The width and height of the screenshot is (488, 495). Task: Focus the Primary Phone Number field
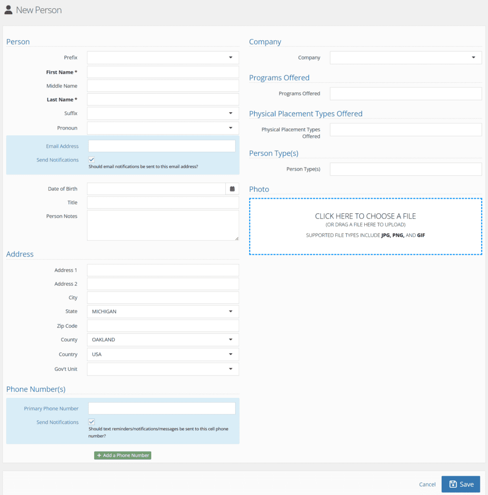coord(162,408)
